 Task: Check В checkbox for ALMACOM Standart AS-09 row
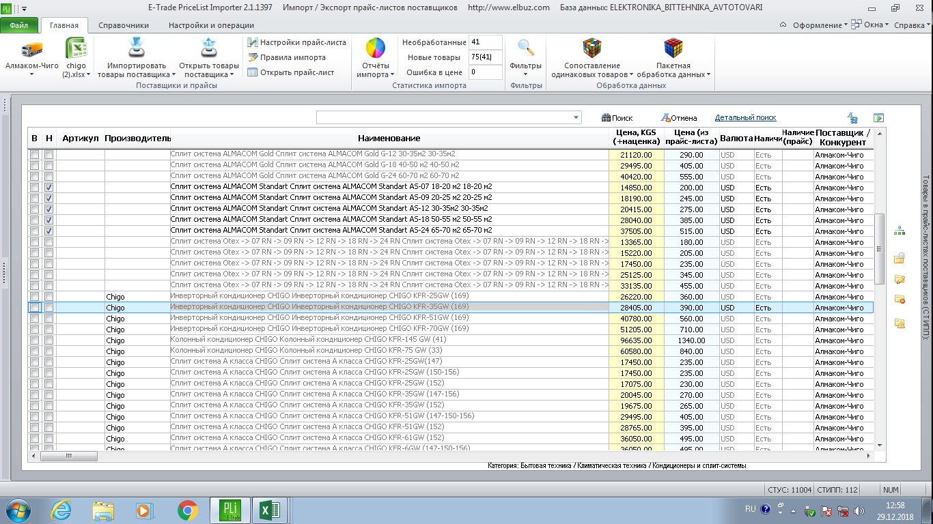point(34,198)
